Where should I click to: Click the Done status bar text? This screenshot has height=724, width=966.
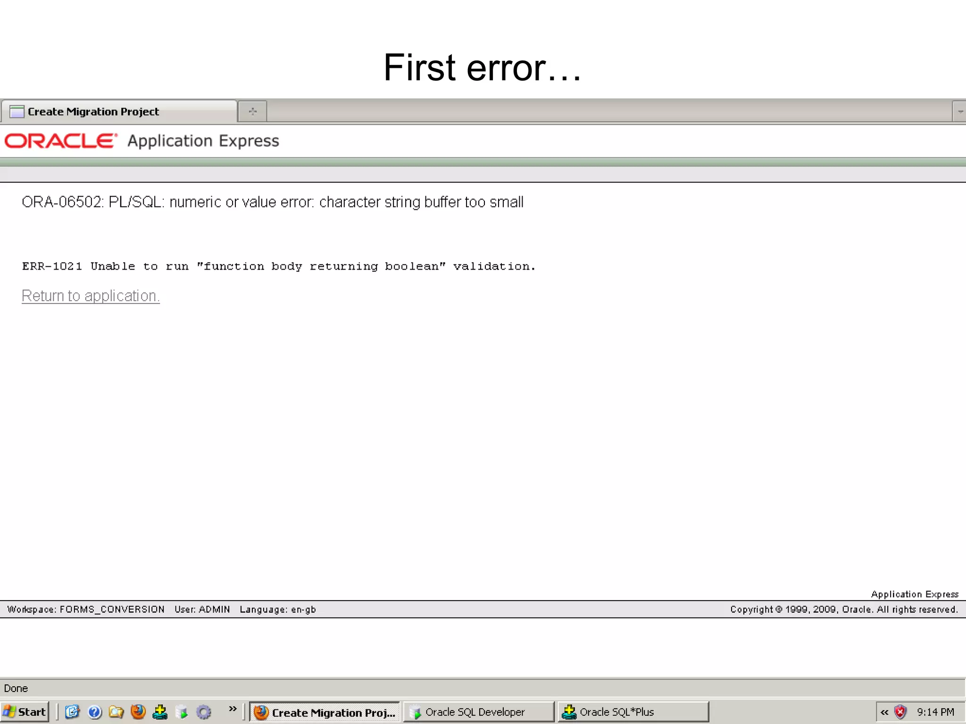[x=16, y=688]
